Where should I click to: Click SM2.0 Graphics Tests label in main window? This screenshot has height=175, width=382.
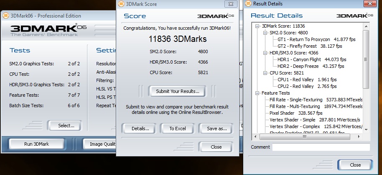[32, 64]
